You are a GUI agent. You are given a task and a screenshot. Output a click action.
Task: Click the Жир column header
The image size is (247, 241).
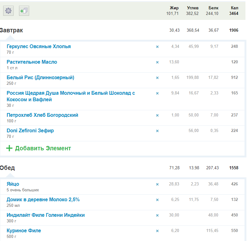coord(174,8)
